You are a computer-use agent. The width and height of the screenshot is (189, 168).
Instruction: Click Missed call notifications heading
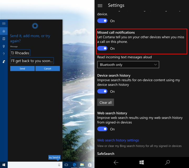pyautogui.click(x=116, y=33)
